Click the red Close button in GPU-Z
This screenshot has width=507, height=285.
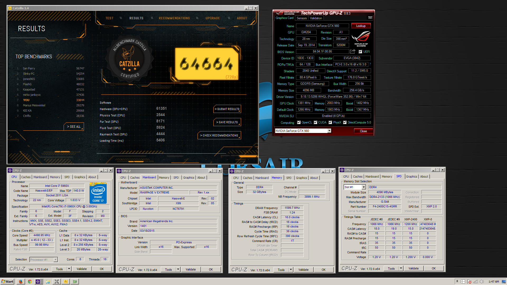363,131
